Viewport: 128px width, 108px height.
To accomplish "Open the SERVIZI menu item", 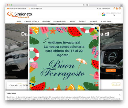I will coord(72,21).
